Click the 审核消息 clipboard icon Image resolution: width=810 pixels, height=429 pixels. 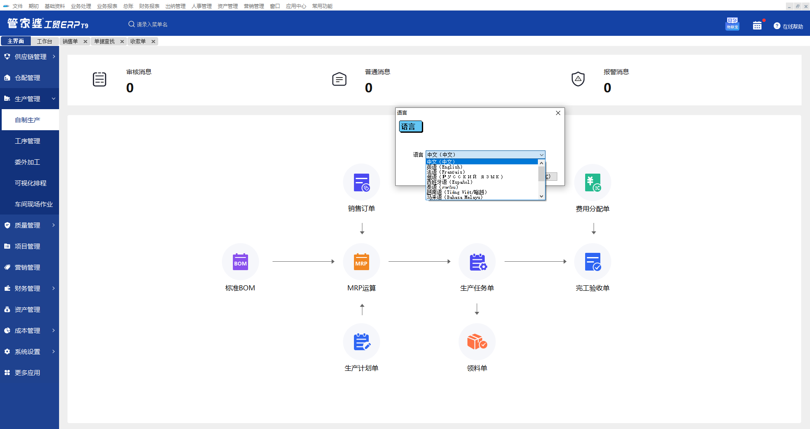[x=100, y=79]
